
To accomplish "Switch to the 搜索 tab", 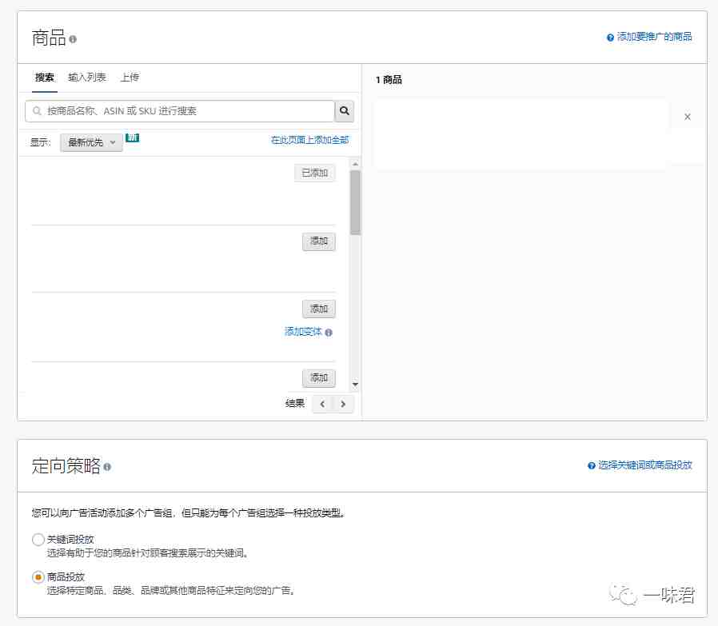I will (x=45, y=78).
